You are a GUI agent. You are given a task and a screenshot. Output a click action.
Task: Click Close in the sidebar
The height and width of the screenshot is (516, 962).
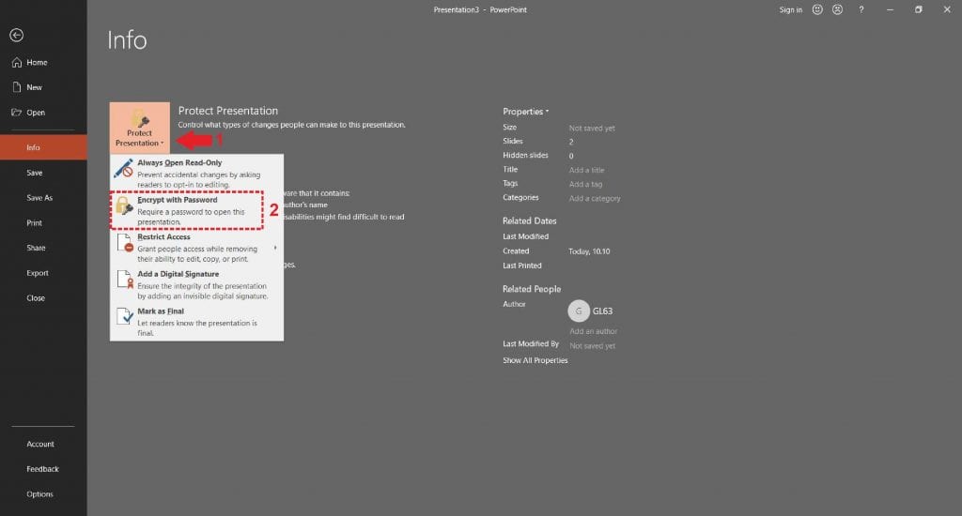(x=43, y=297)
